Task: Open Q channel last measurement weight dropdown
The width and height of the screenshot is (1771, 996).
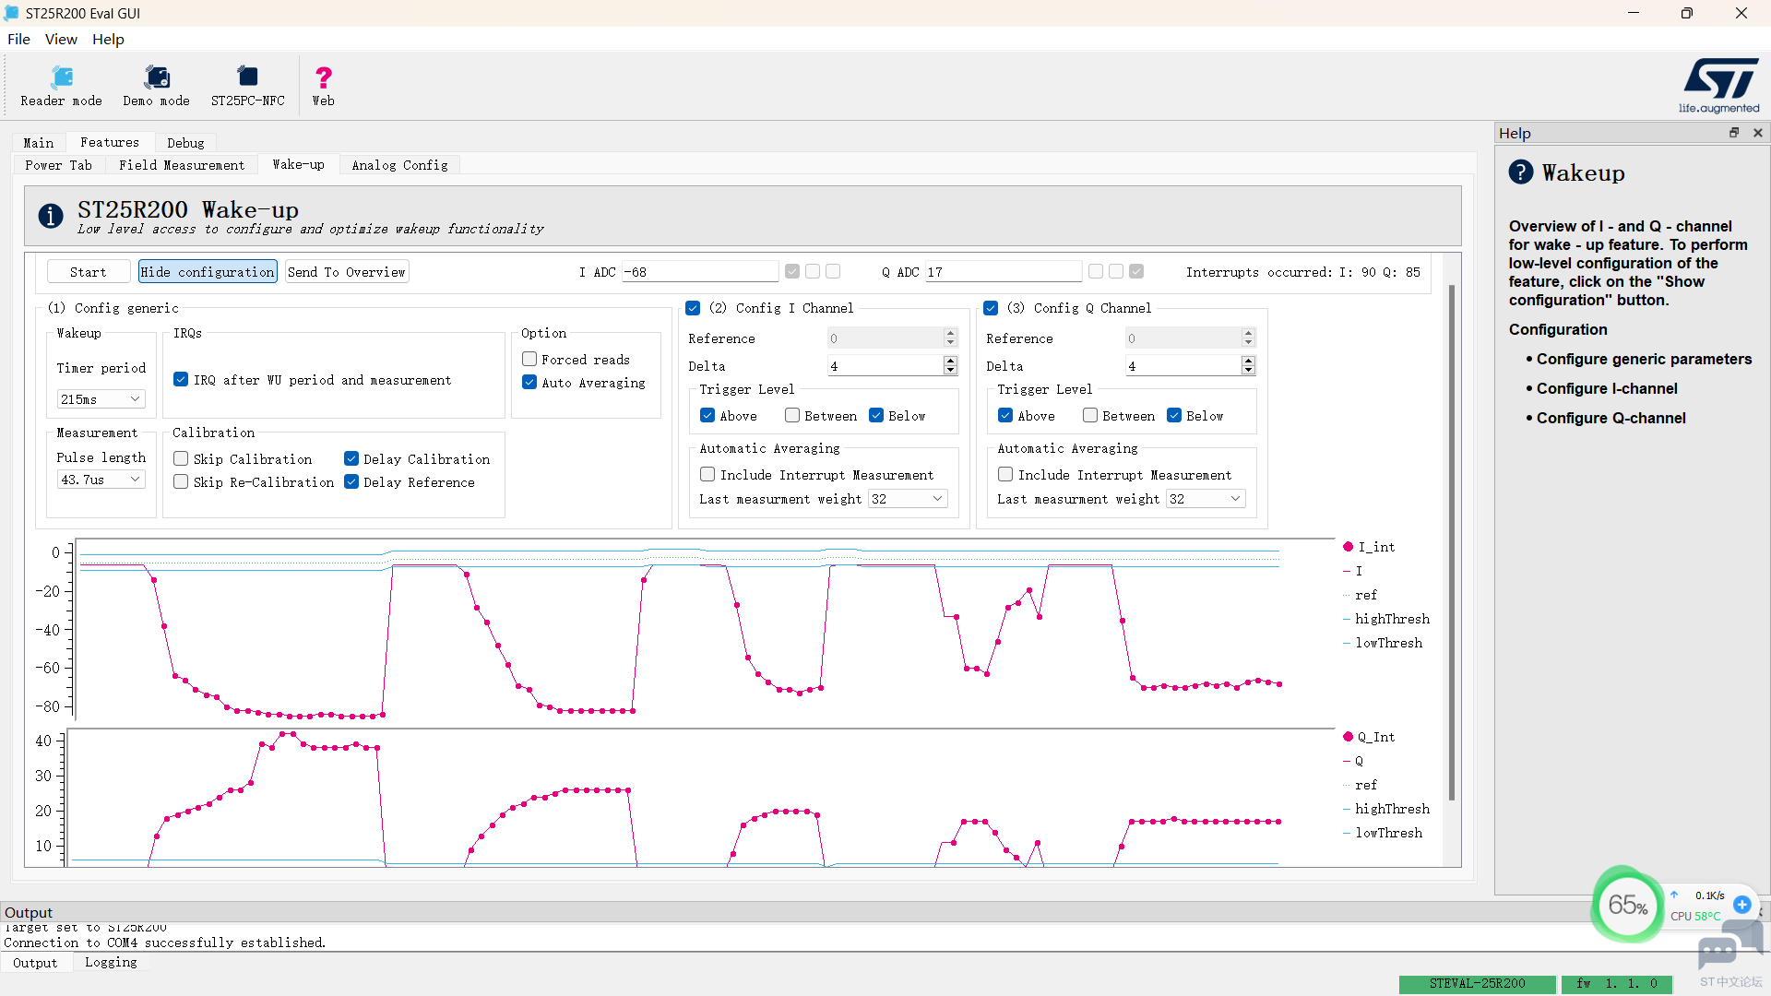Action: [x=1206, y=499]
